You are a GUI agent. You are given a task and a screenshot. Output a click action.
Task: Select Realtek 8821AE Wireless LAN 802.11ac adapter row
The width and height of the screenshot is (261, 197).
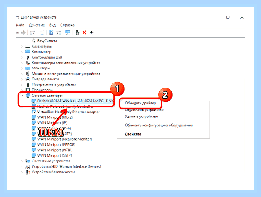(x=72, y=101)
